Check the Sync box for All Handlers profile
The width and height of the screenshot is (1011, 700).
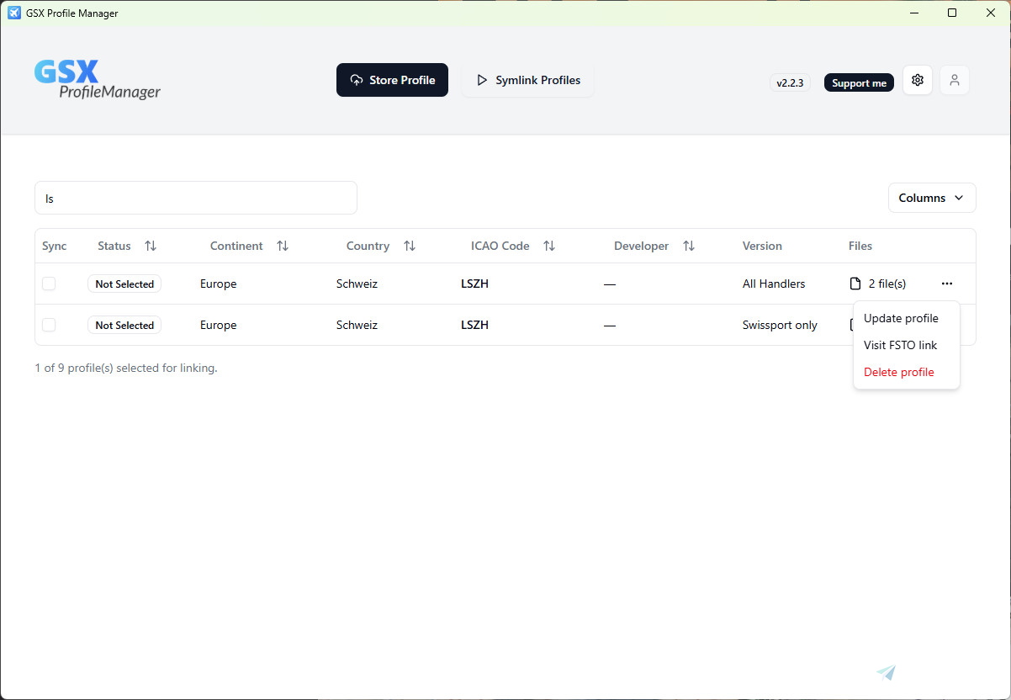(x=49, y=284)
